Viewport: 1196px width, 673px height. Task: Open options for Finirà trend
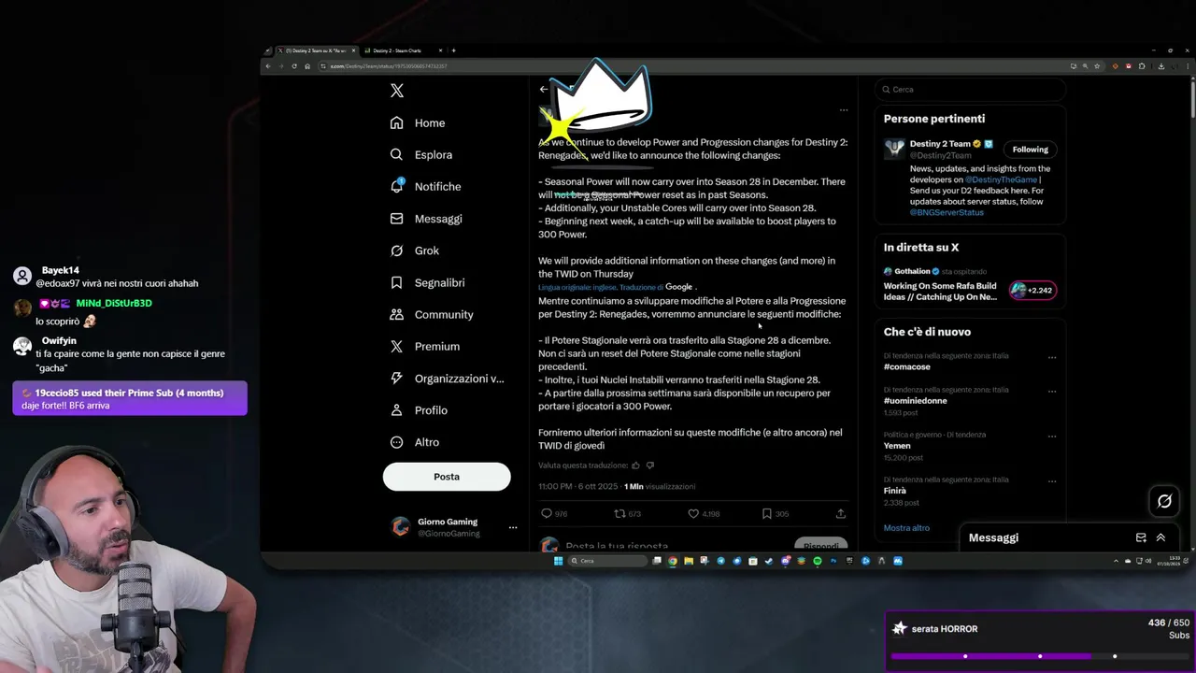(1052, 480)
